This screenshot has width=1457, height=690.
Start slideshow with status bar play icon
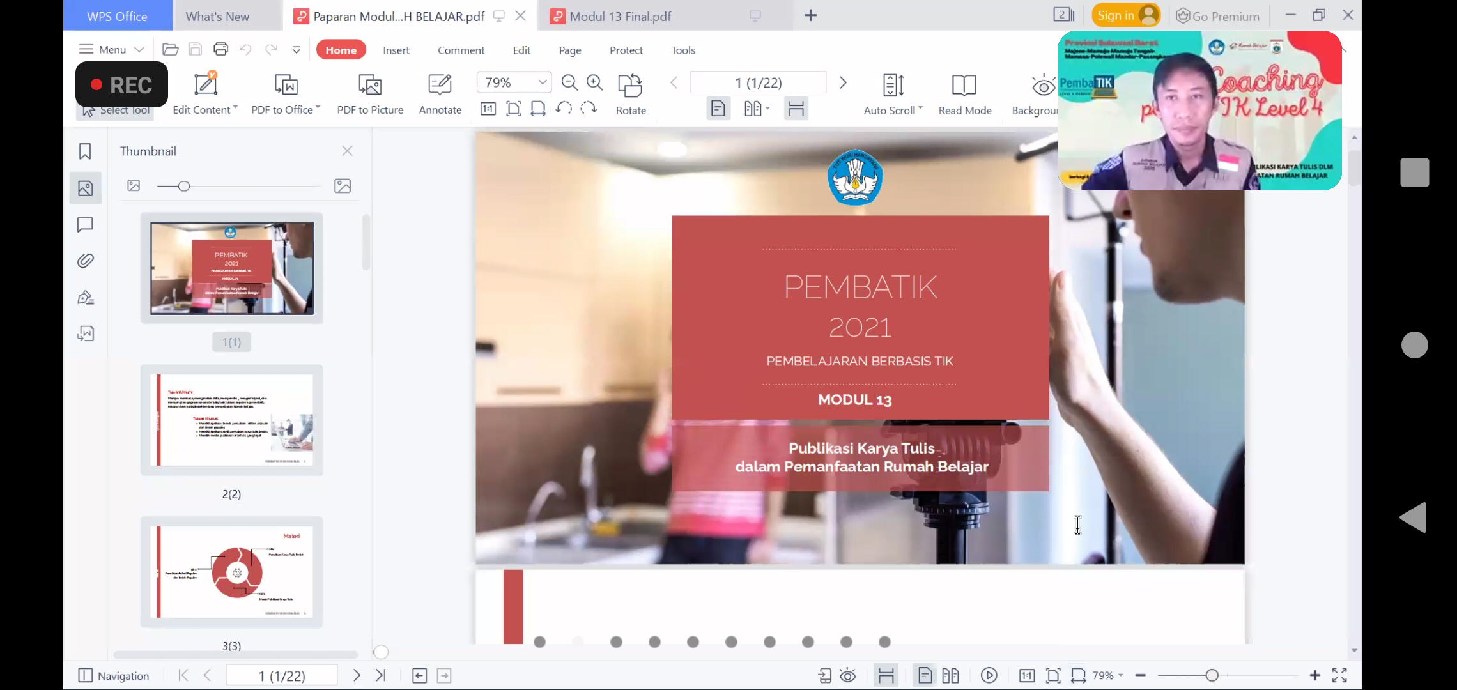989,675
